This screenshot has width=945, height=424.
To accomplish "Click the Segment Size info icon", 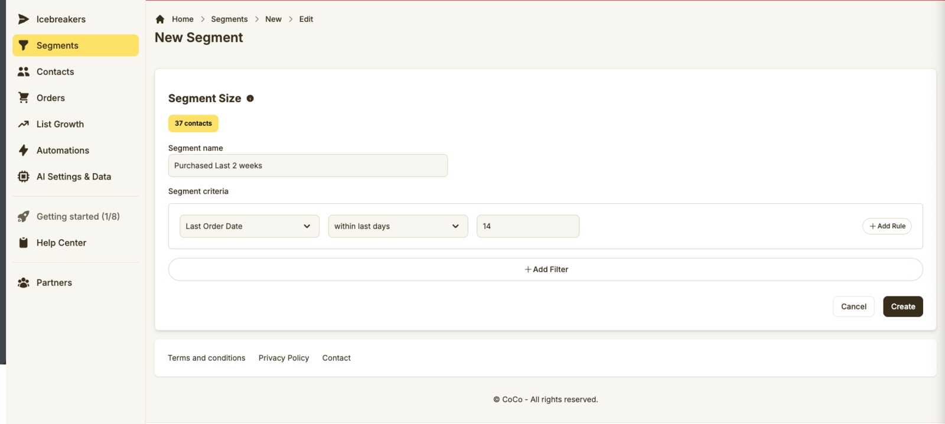I will coord(250,99).
